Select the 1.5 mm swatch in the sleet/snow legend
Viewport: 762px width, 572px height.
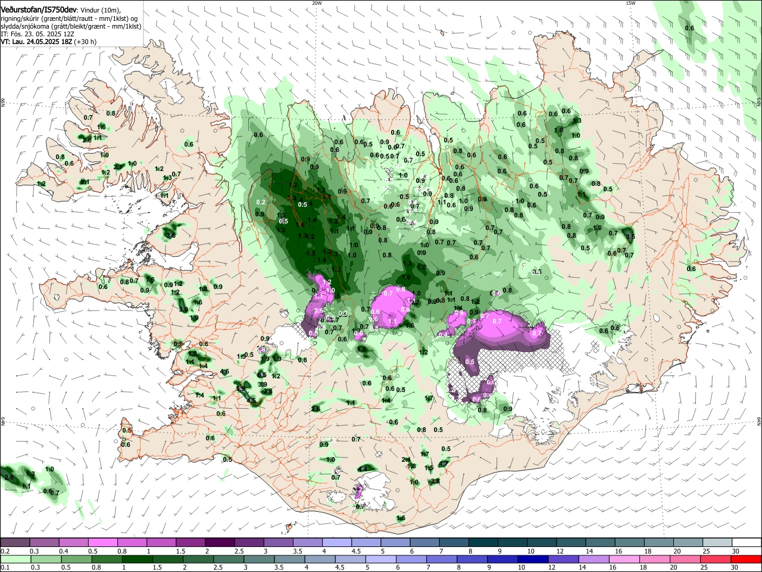point(190,542)
